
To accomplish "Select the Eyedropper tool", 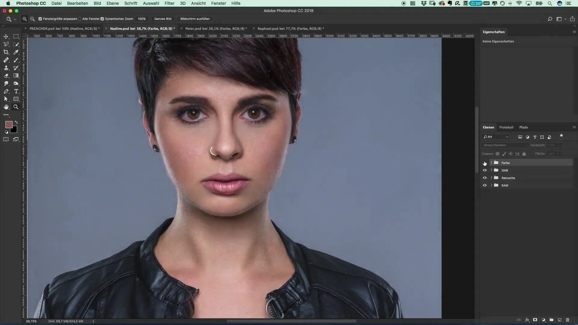I will point(16,52).
